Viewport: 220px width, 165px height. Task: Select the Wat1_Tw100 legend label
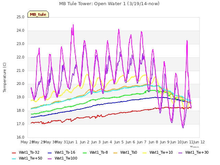pyautogui.click(x=66, y=158)
